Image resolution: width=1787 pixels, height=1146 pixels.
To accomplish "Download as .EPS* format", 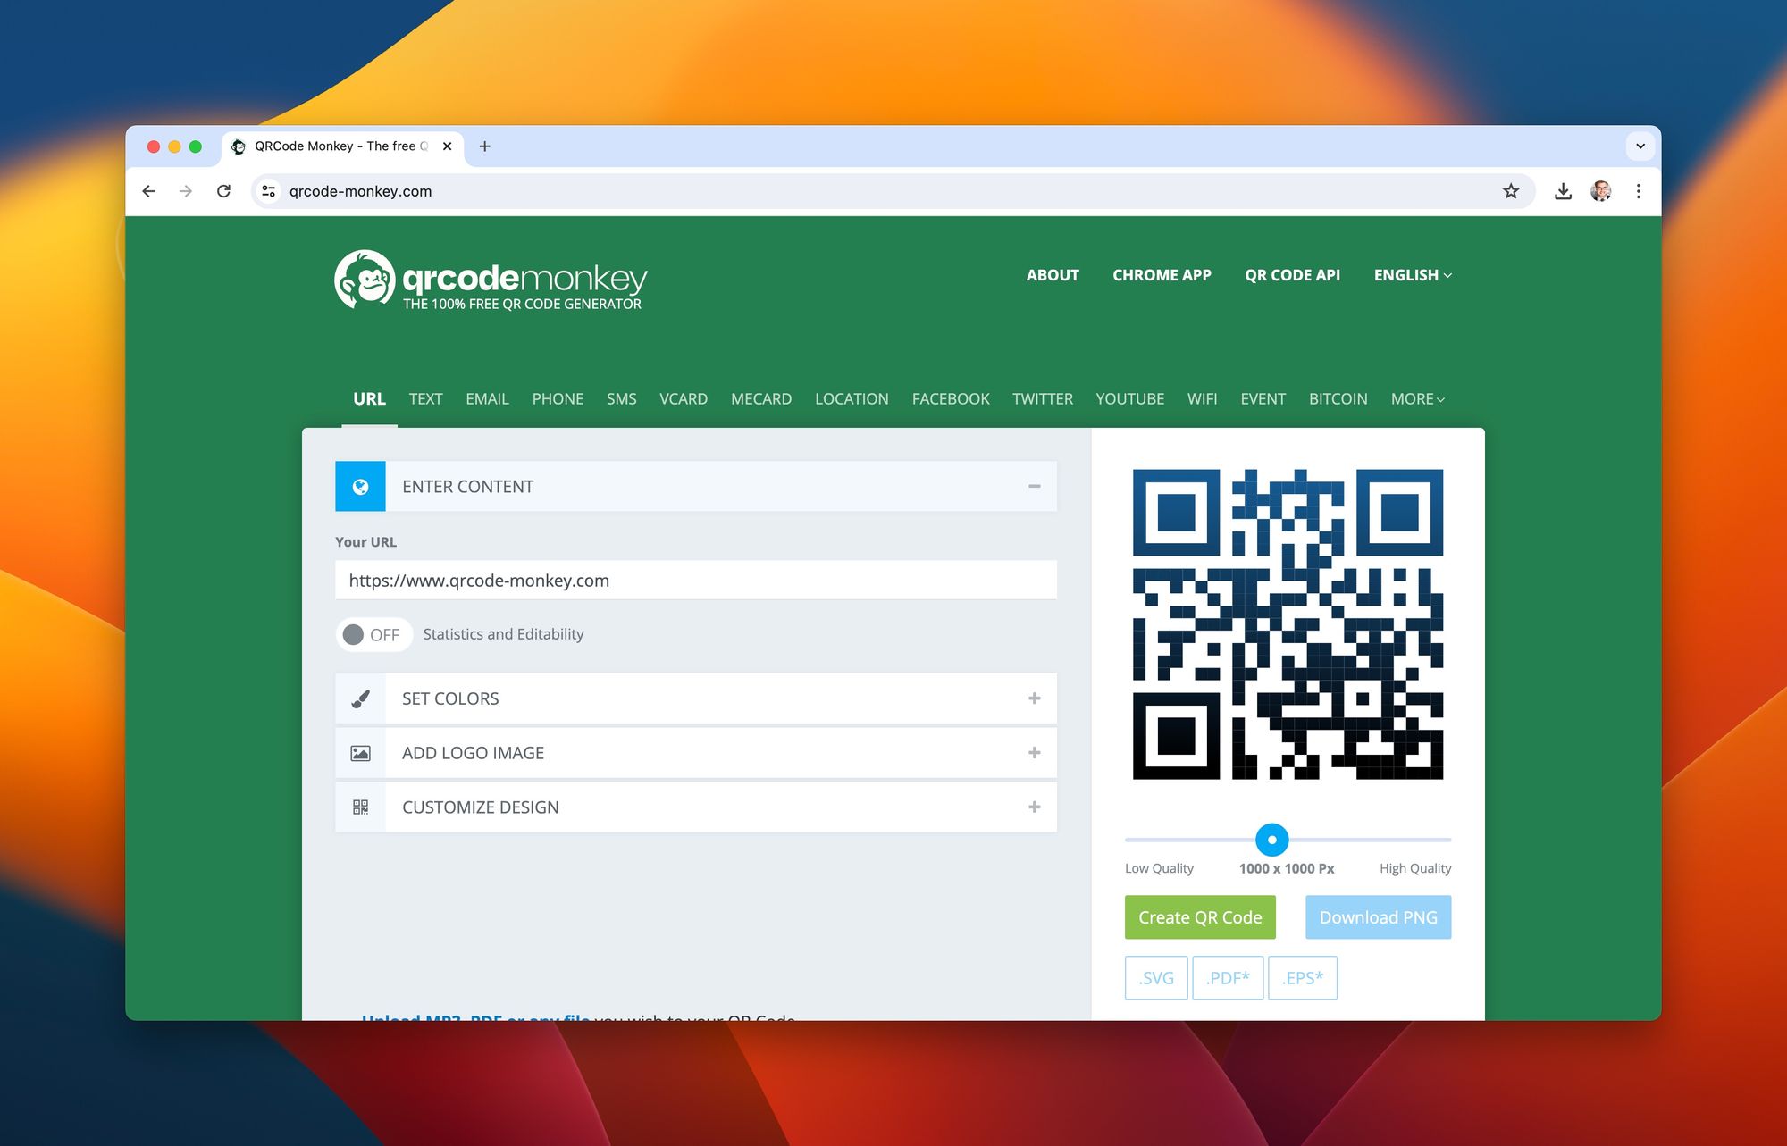I will [x=1303, y=978].
